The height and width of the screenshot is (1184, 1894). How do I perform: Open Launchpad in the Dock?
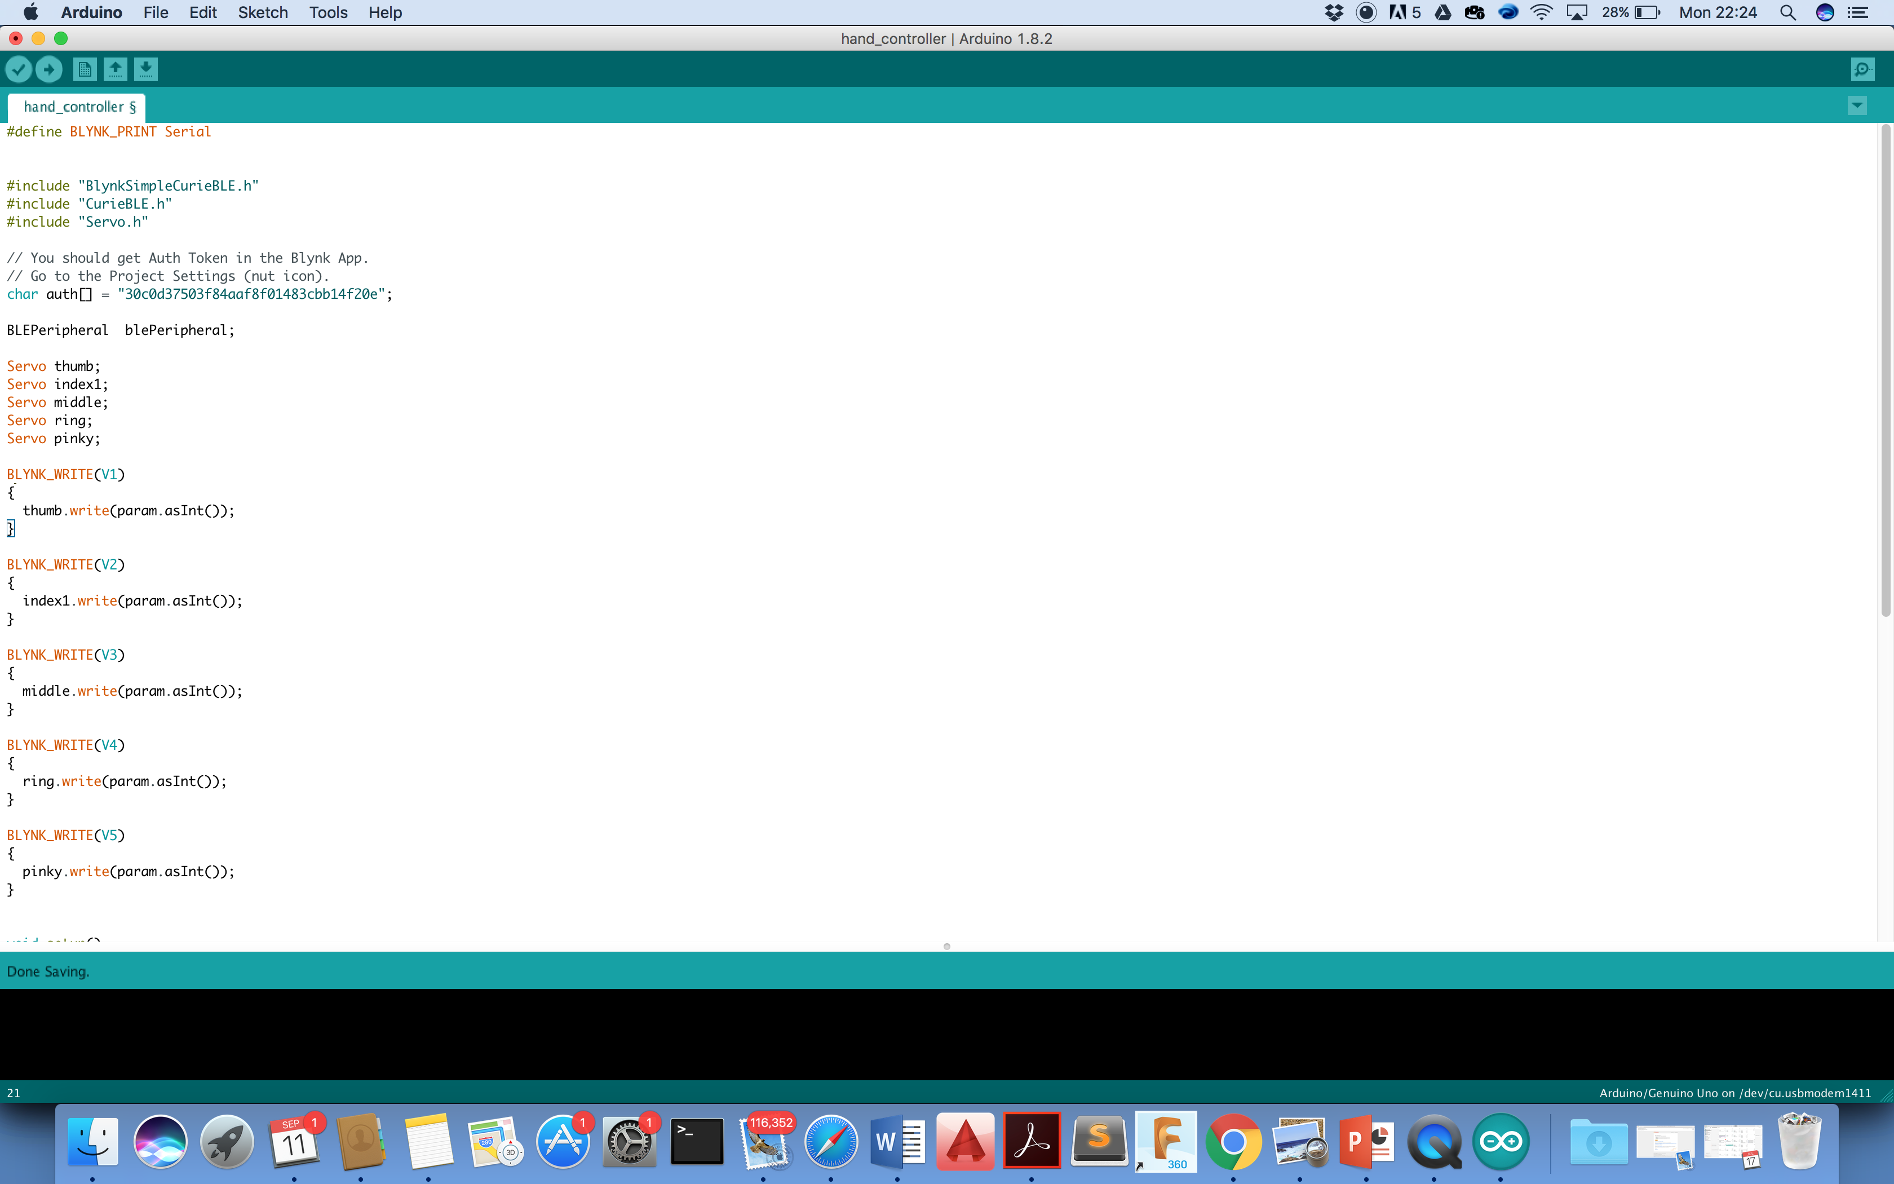pos(227,1141)
